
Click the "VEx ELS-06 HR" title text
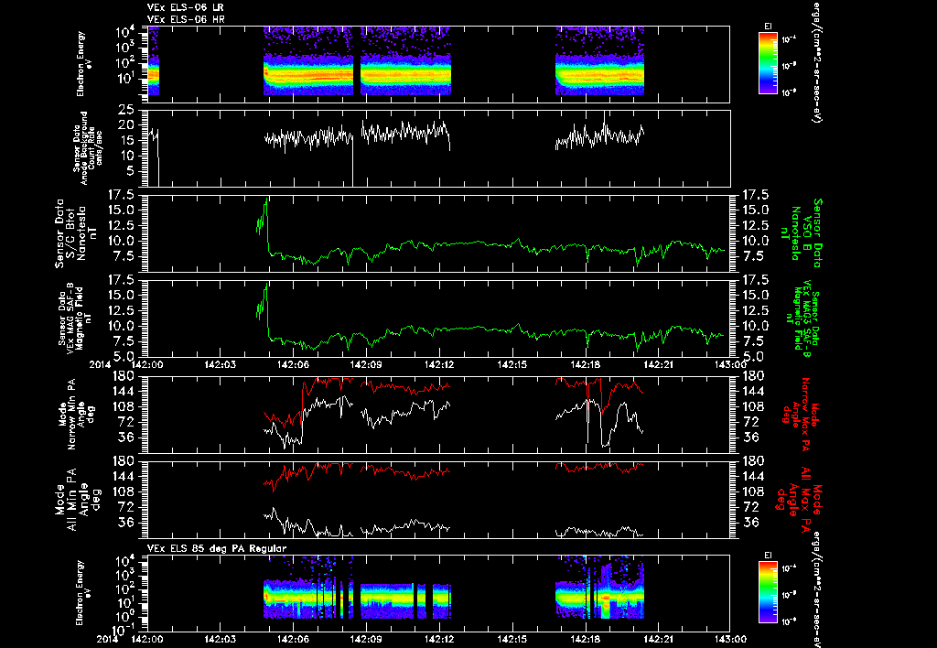click(x=185, y=20)
